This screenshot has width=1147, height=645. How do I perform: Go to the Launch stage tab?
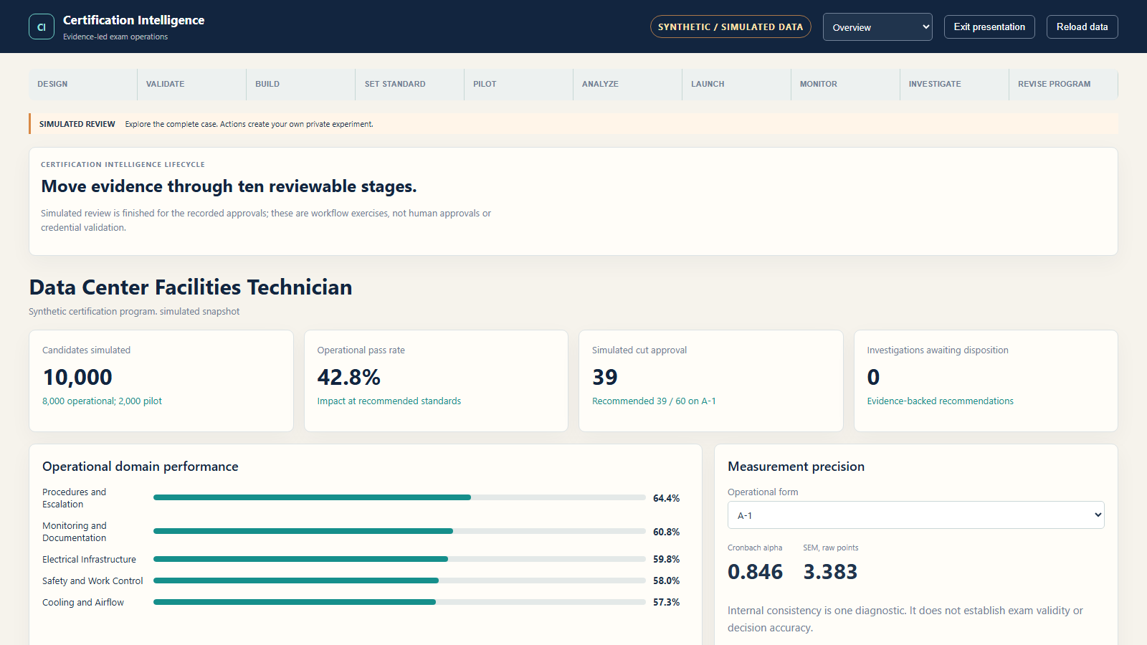[737, 84]
